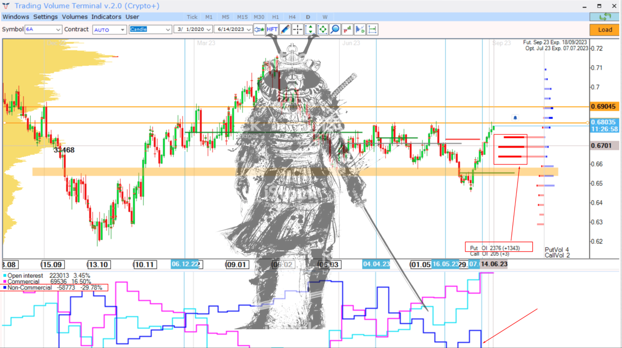Activate the crosshair cursor tool
The image size is (622, 348).
click(x=297, y=30)
